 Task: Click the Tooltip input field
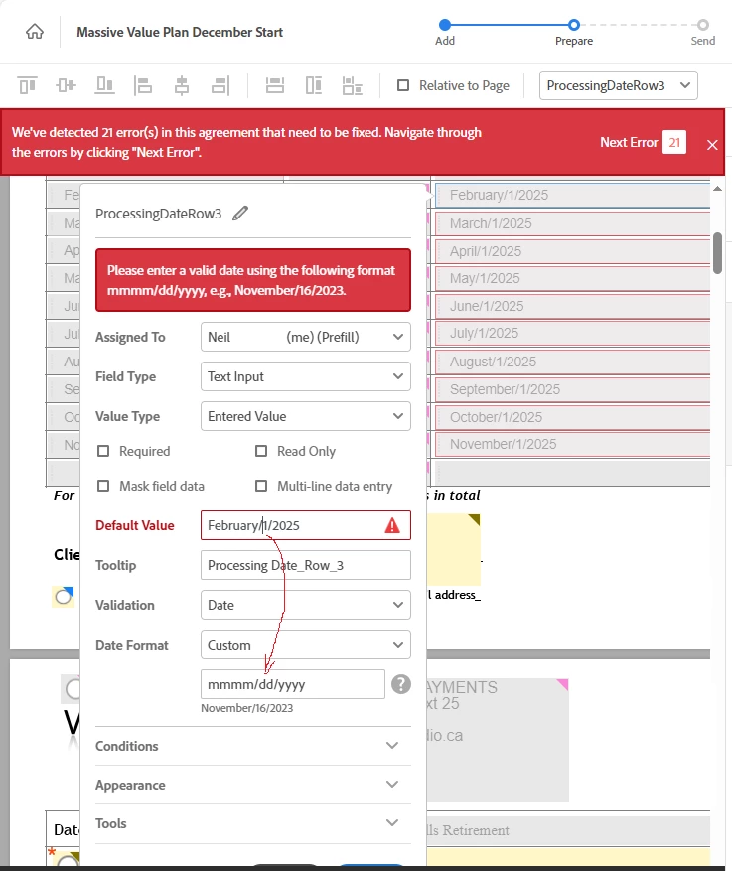coord(306,565)
